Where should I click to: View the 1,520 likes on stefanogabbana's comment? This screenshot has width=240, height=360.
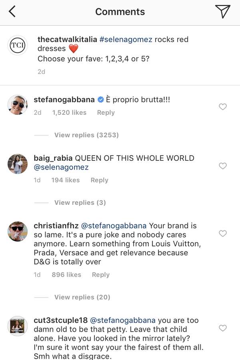[69, 113]
